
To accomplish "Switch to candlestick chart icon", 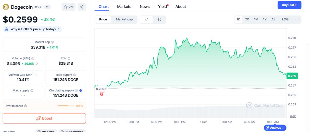I will coord(159,19).
